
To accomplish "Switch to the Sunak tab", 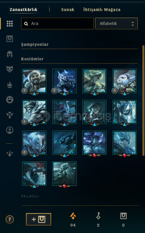I will [68, 10].
